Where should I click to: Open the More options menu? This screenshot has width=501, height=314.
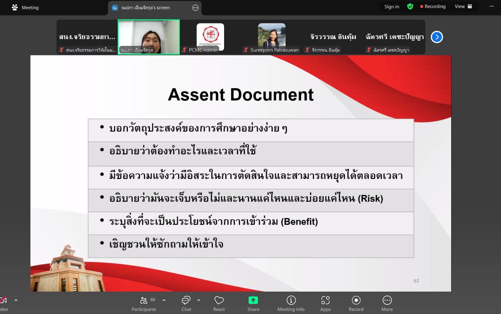tap(387, 303)
